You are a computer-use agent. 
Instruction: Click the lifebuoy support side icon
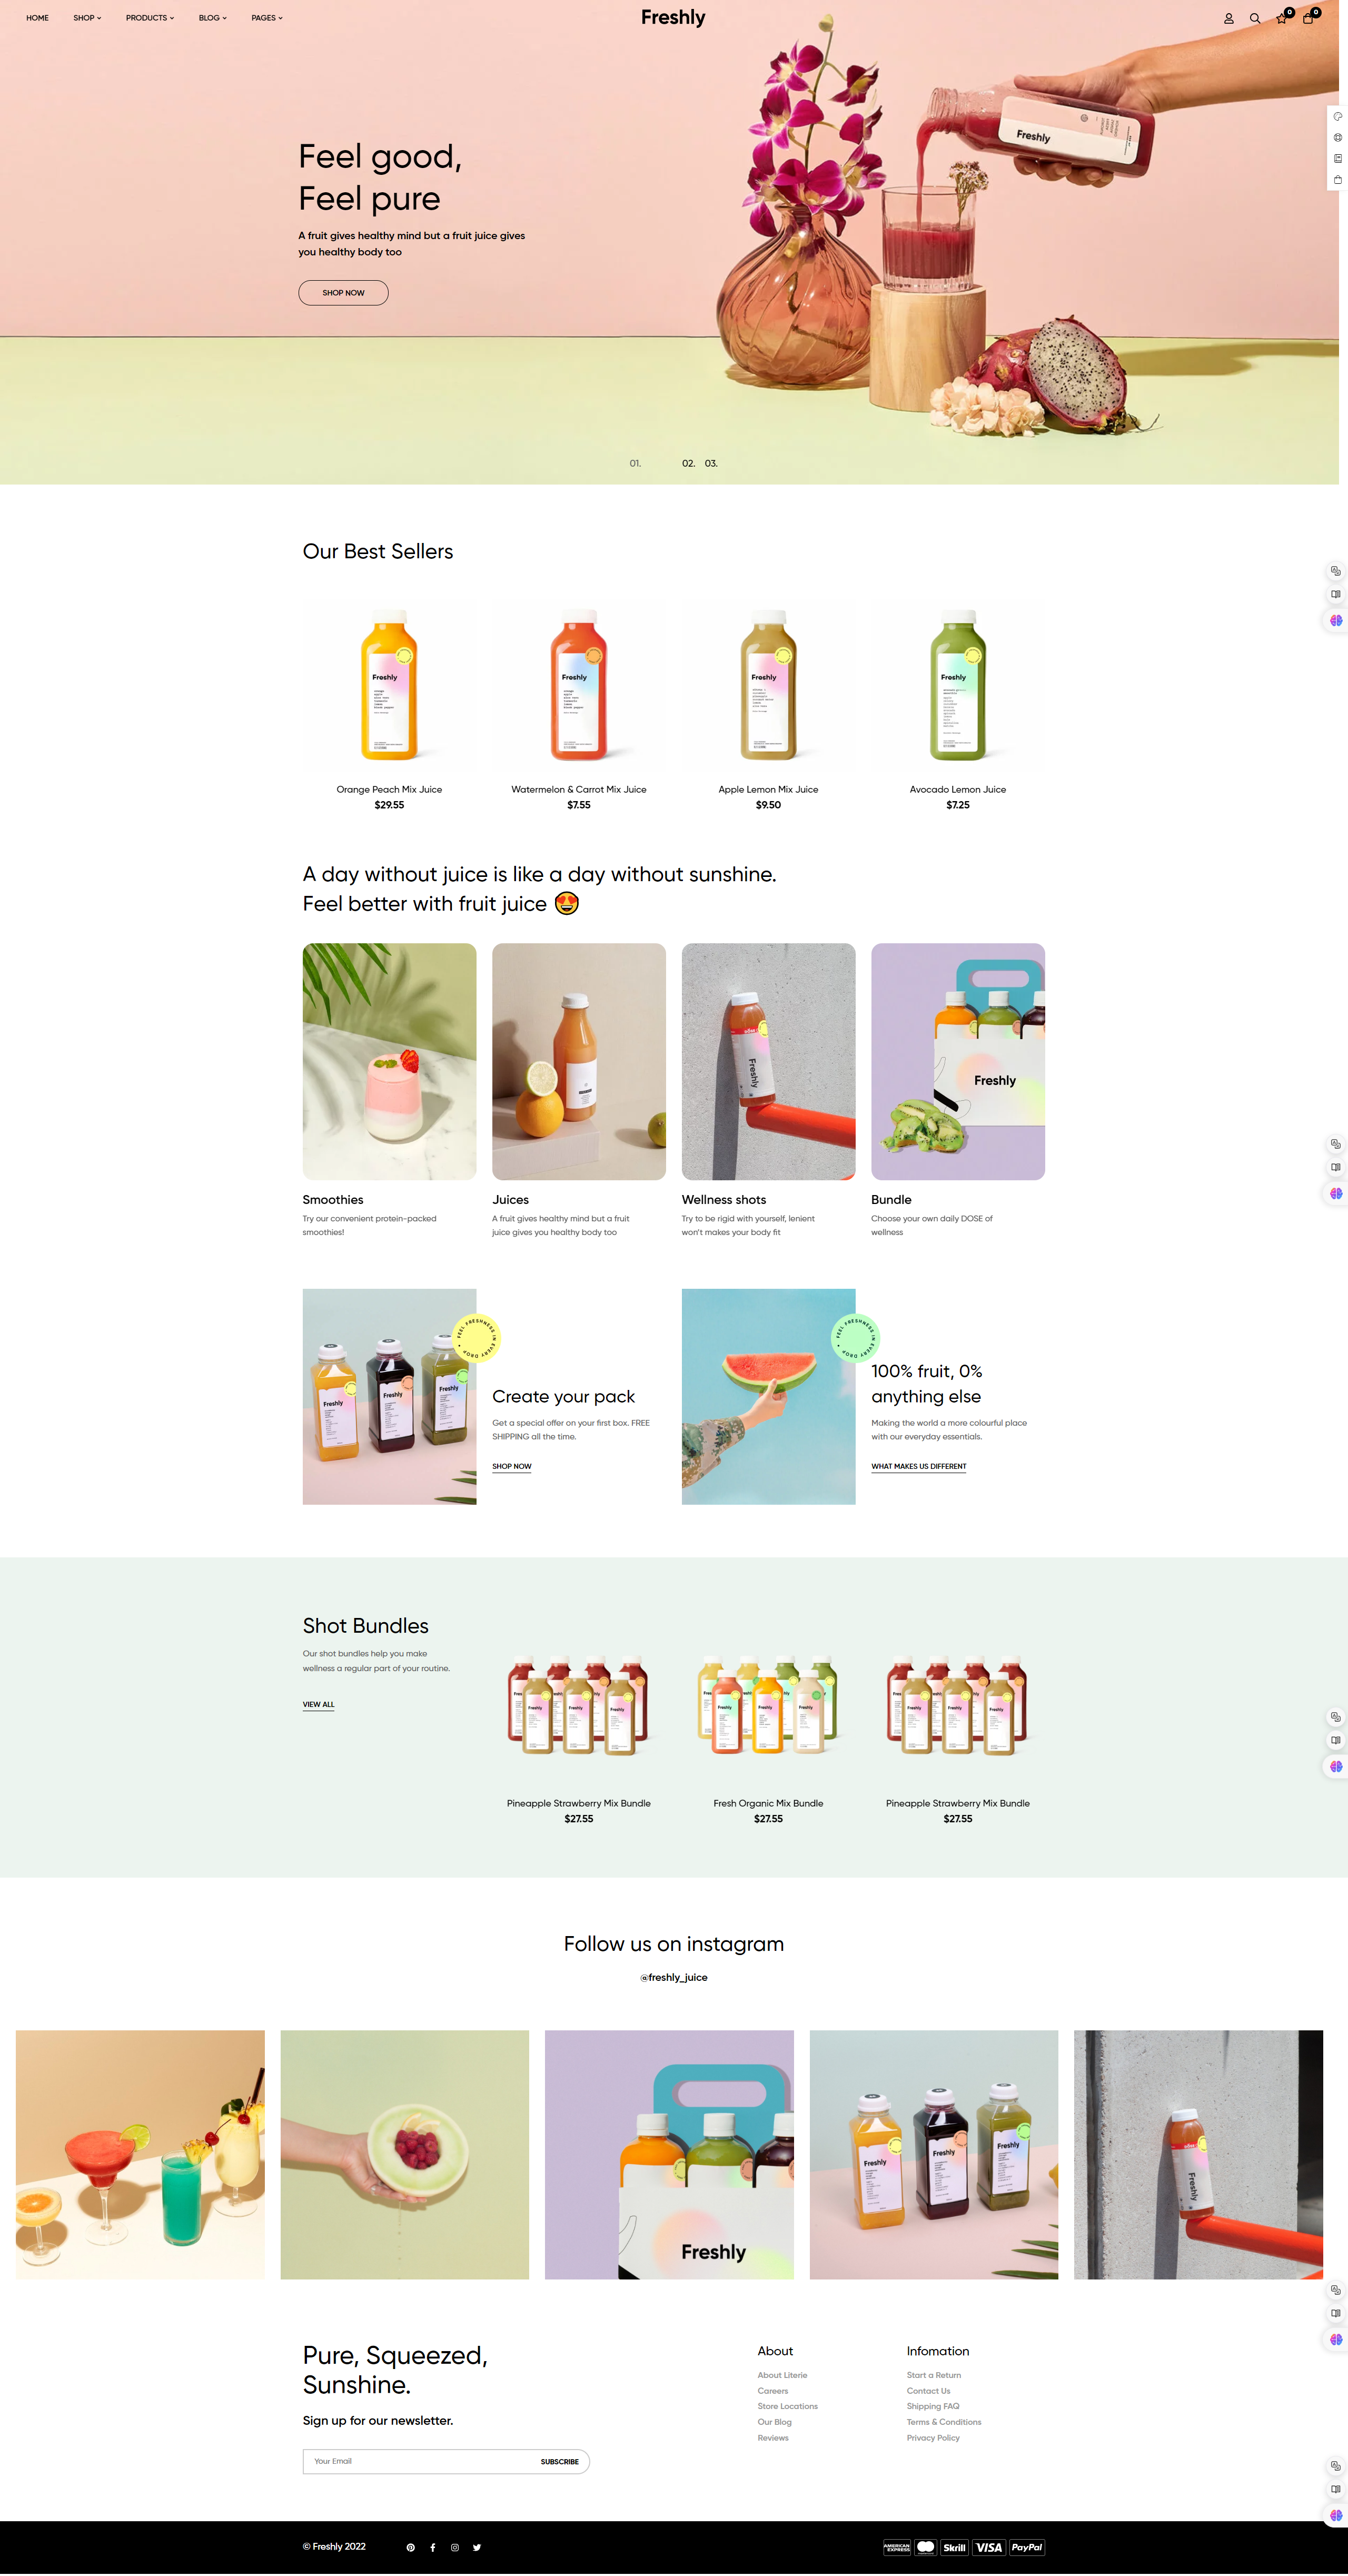click(x=1337, y=138)
